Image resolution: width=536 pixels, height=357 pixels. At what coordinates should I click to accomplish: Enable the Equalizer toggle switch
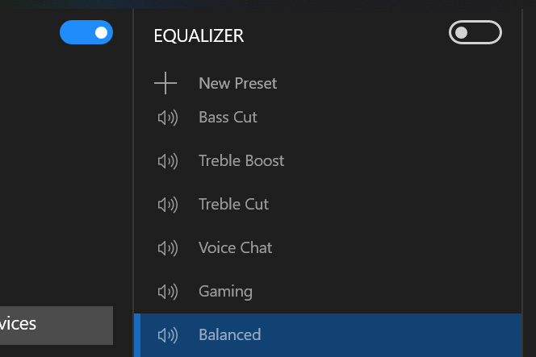point(475,32)
